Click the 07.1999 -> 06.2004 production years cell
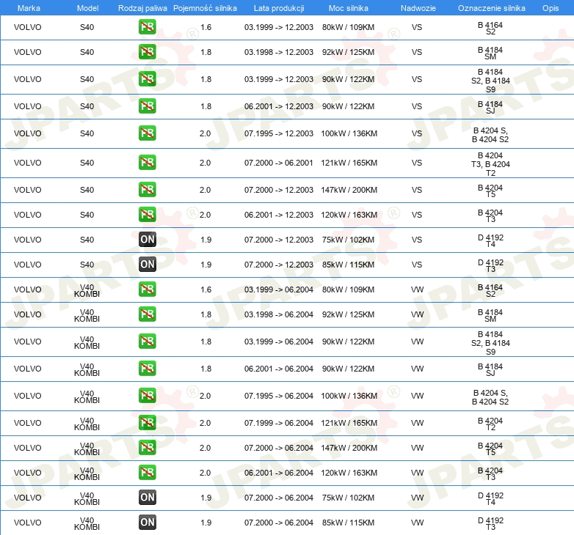This screenshot has width=574, height=535. [x=278, y=423]
